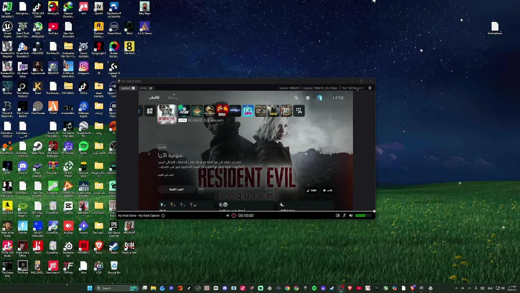520x293 pixels.
Task: Open Among Us desktop shortcut
Action: 53,9
